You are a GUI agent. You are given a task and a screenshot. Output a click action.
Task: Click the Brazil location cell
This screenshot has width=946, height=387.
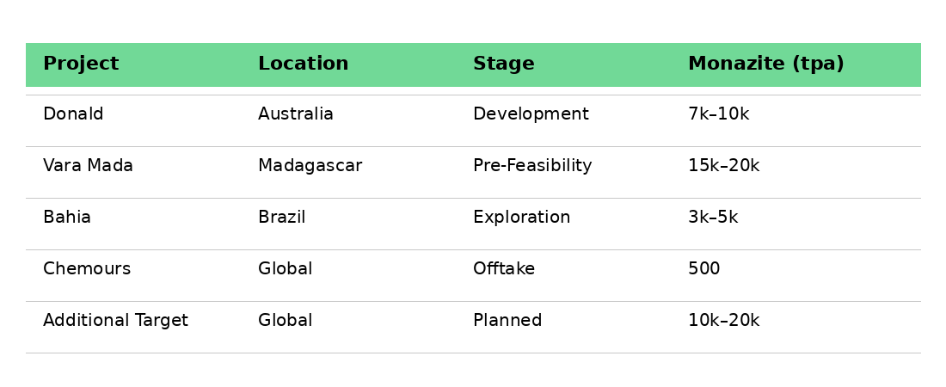coord(281,218)
